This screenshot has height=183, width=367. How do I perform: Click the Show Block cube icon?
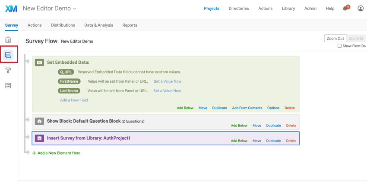pyautogui.click(x=39, y=121)
